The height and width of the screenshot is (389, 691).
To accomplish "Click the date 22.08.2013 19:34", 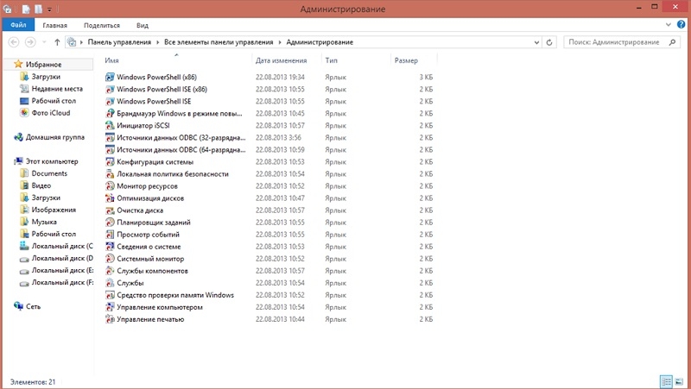I will tap(280, 77).
